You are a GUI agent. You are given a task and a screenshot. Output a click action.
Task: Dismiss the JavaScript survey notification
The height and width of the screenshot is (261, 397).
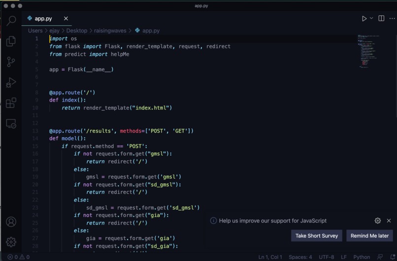point(389,221)
